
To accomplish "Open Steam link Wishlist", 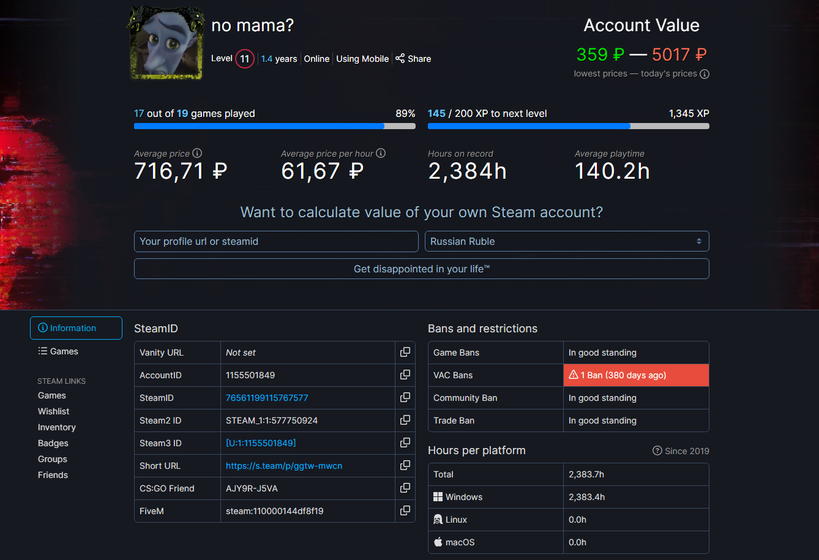I will pyautogui.click(x=54, y=411).
